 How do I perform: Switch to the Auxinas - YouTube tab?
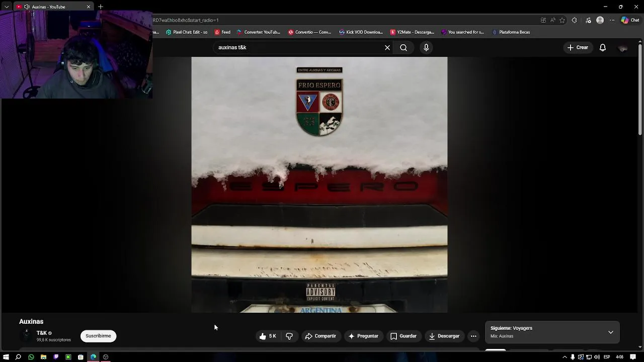(54, 7)
